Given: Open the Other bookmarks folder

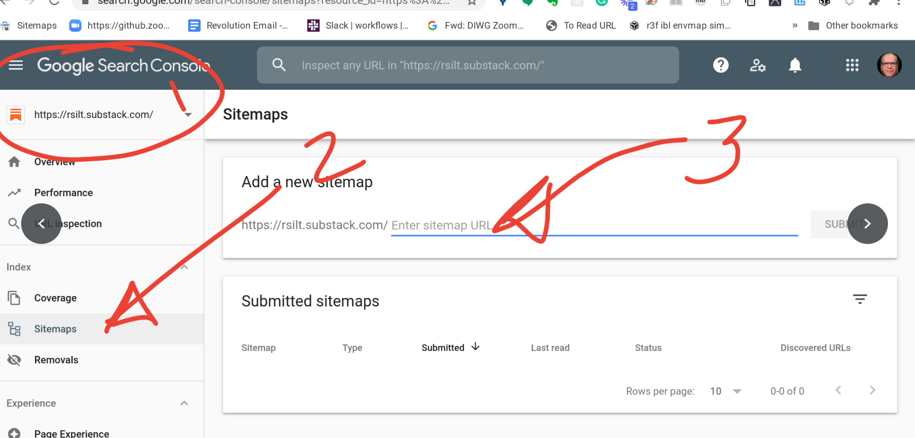Looking at the screenshot, I should pos(853,25).
